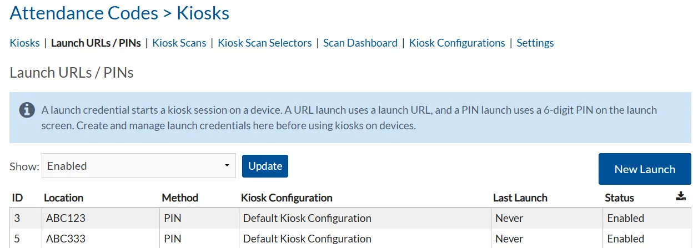This screenshot has height=248, width=698.
Task: Click the Method column header
Action: [180, 198]
